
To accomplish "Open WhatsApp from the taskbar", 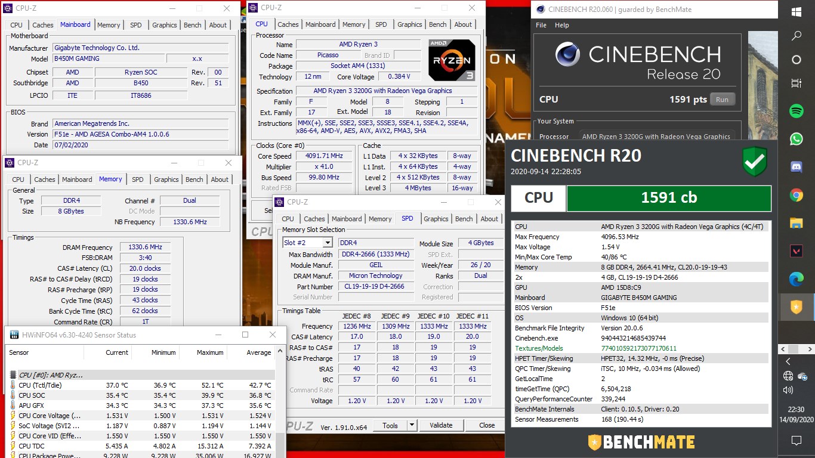I will 796,139.
